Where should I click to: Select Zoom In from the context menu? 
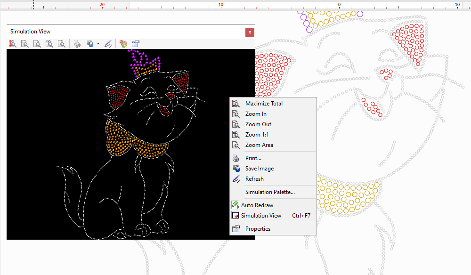[x=273, y=114]
